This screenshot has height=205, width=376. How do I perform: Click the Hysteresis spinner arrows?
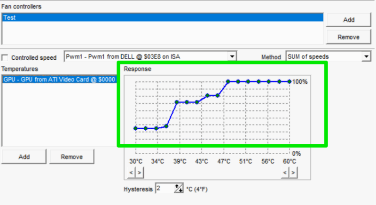(x=179, y=189)
